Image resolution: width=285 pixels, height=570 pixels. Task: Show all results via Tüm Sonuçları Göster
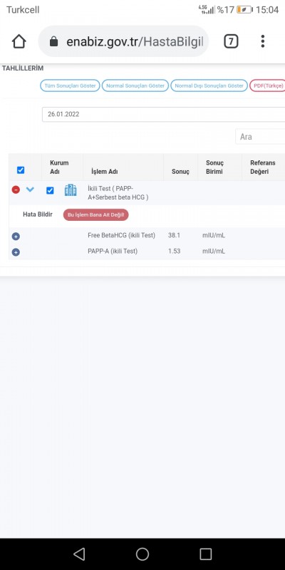click(x=70, y=85)
